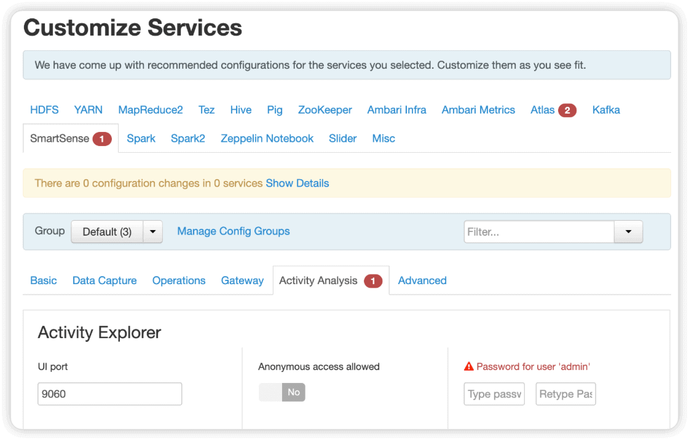Viewport: 689px width, 440px height.
Task: Select the MapReduce2 tab
Action: pyautogui.click(x=151, y=110)
